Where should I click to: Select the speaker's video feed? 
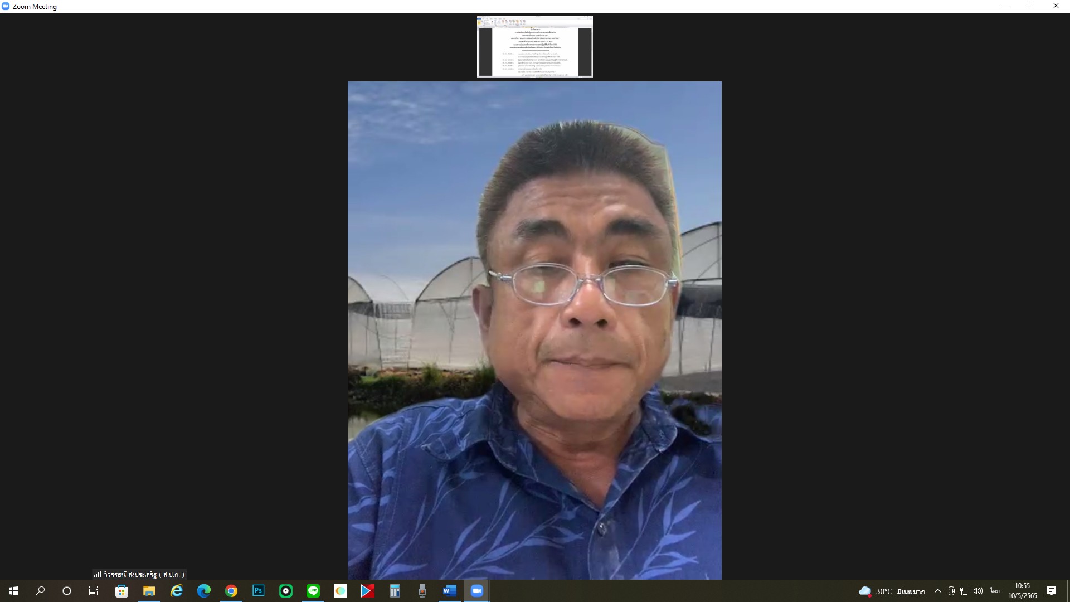click(534, 331)
